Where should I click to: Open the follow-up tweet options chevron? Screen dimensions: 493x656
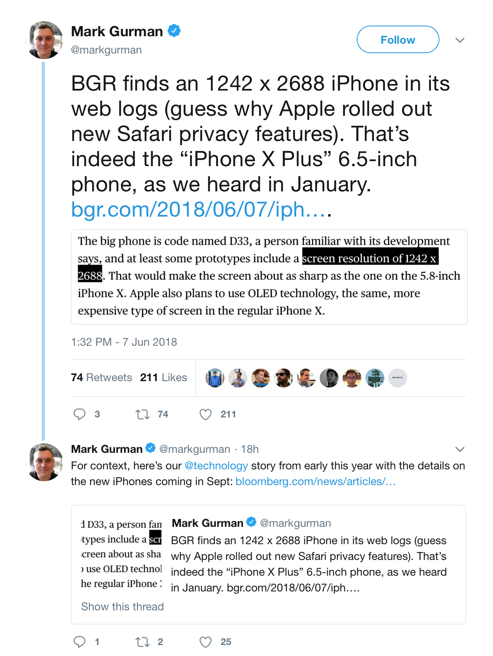460,449
